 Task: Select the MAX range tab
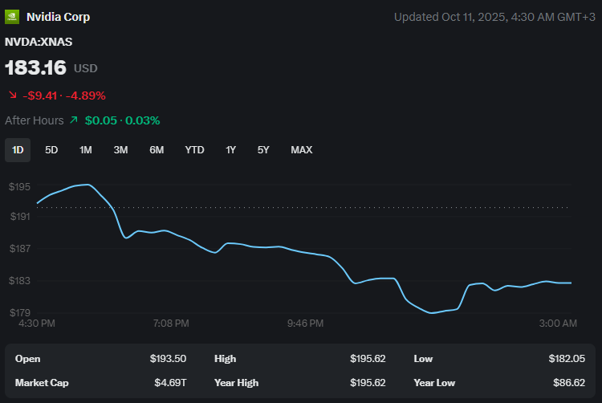click(x=302, y=150)
